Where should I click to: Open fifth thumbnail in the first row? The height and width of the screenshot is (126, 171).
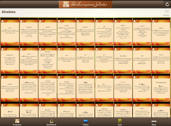pos(85,31)
